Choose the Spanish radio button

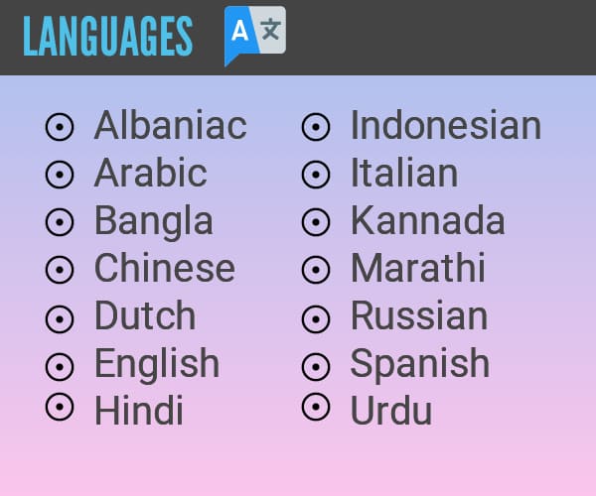point(316,367)
